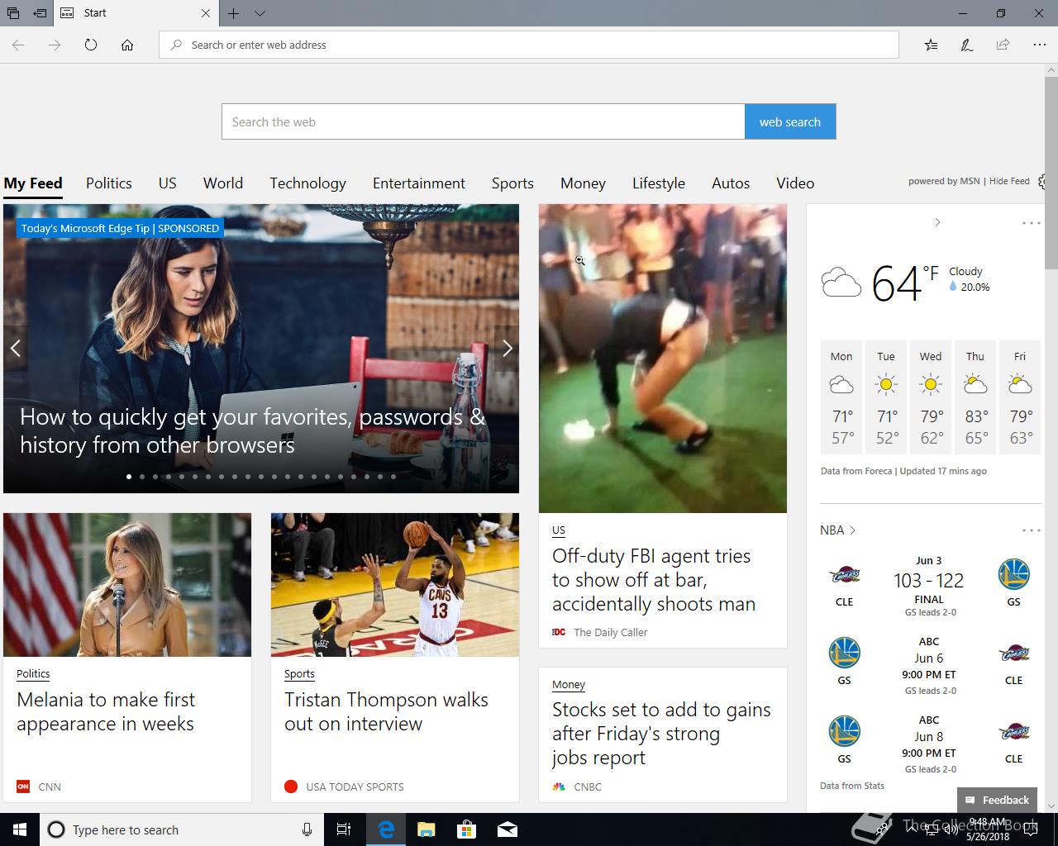Open Off-duty FBI agent headline

click(654, 580)
